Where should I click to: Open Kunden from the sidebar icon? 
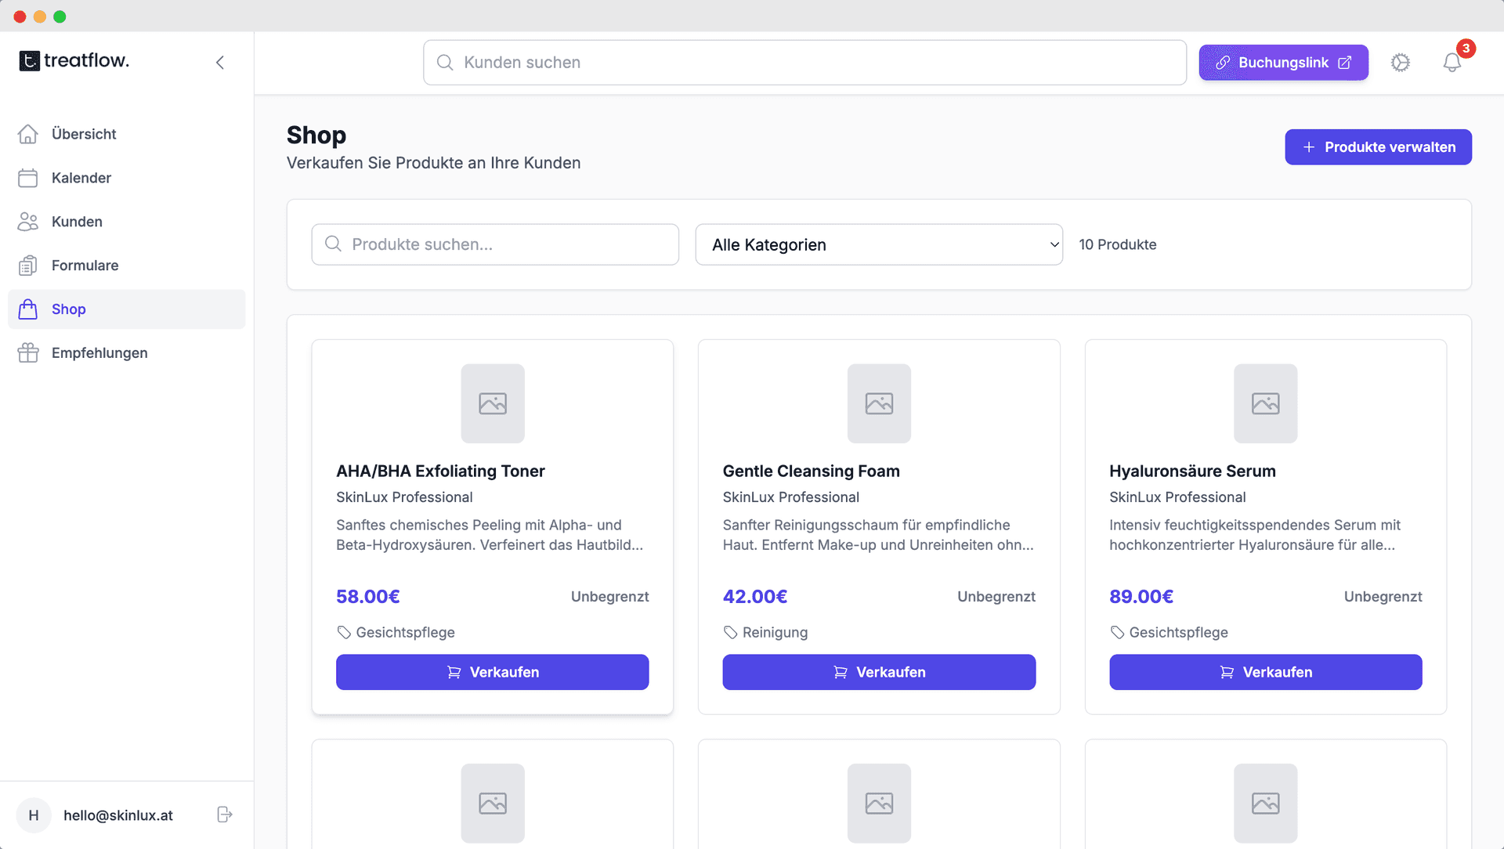pos(28,222)
